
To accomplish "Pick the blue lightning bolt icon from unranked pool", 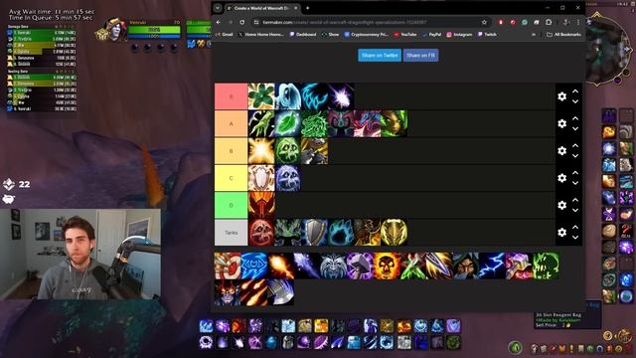I will click(493, 266).
